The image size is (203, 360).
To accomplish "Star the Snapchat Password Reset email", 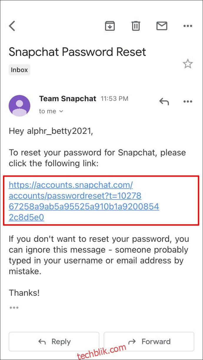I will [188, 64].
